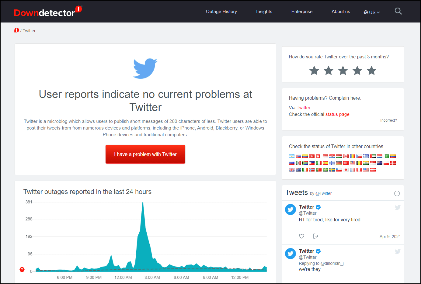This screenshot has width=421, height=284.
Task: Select the Hong Kong flag
Action: 312,156
